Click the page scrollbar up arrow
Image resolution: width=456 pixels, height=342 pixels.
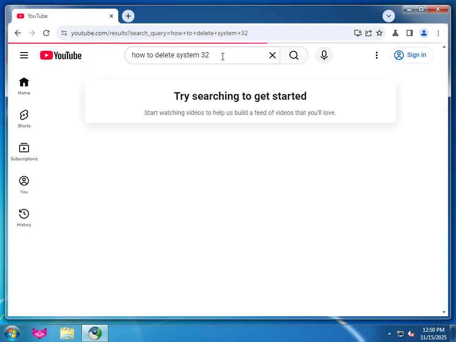coord(444,47)
